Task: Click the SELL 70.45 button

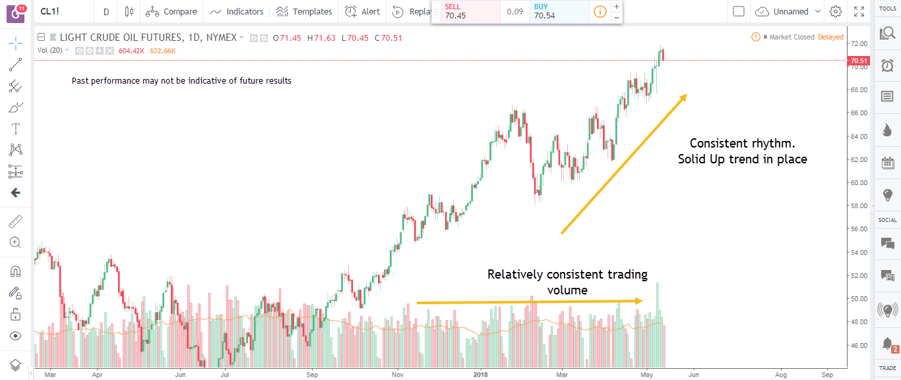Action: point(464,12)
